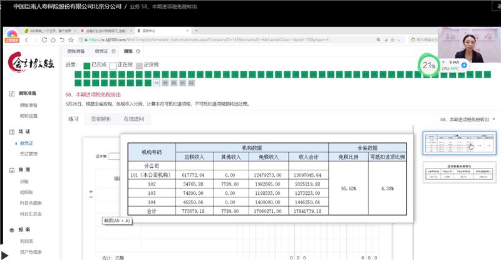Click the green plus icon to add a voucher row
This screenshot has height=260, width=501.
(91, 190)
